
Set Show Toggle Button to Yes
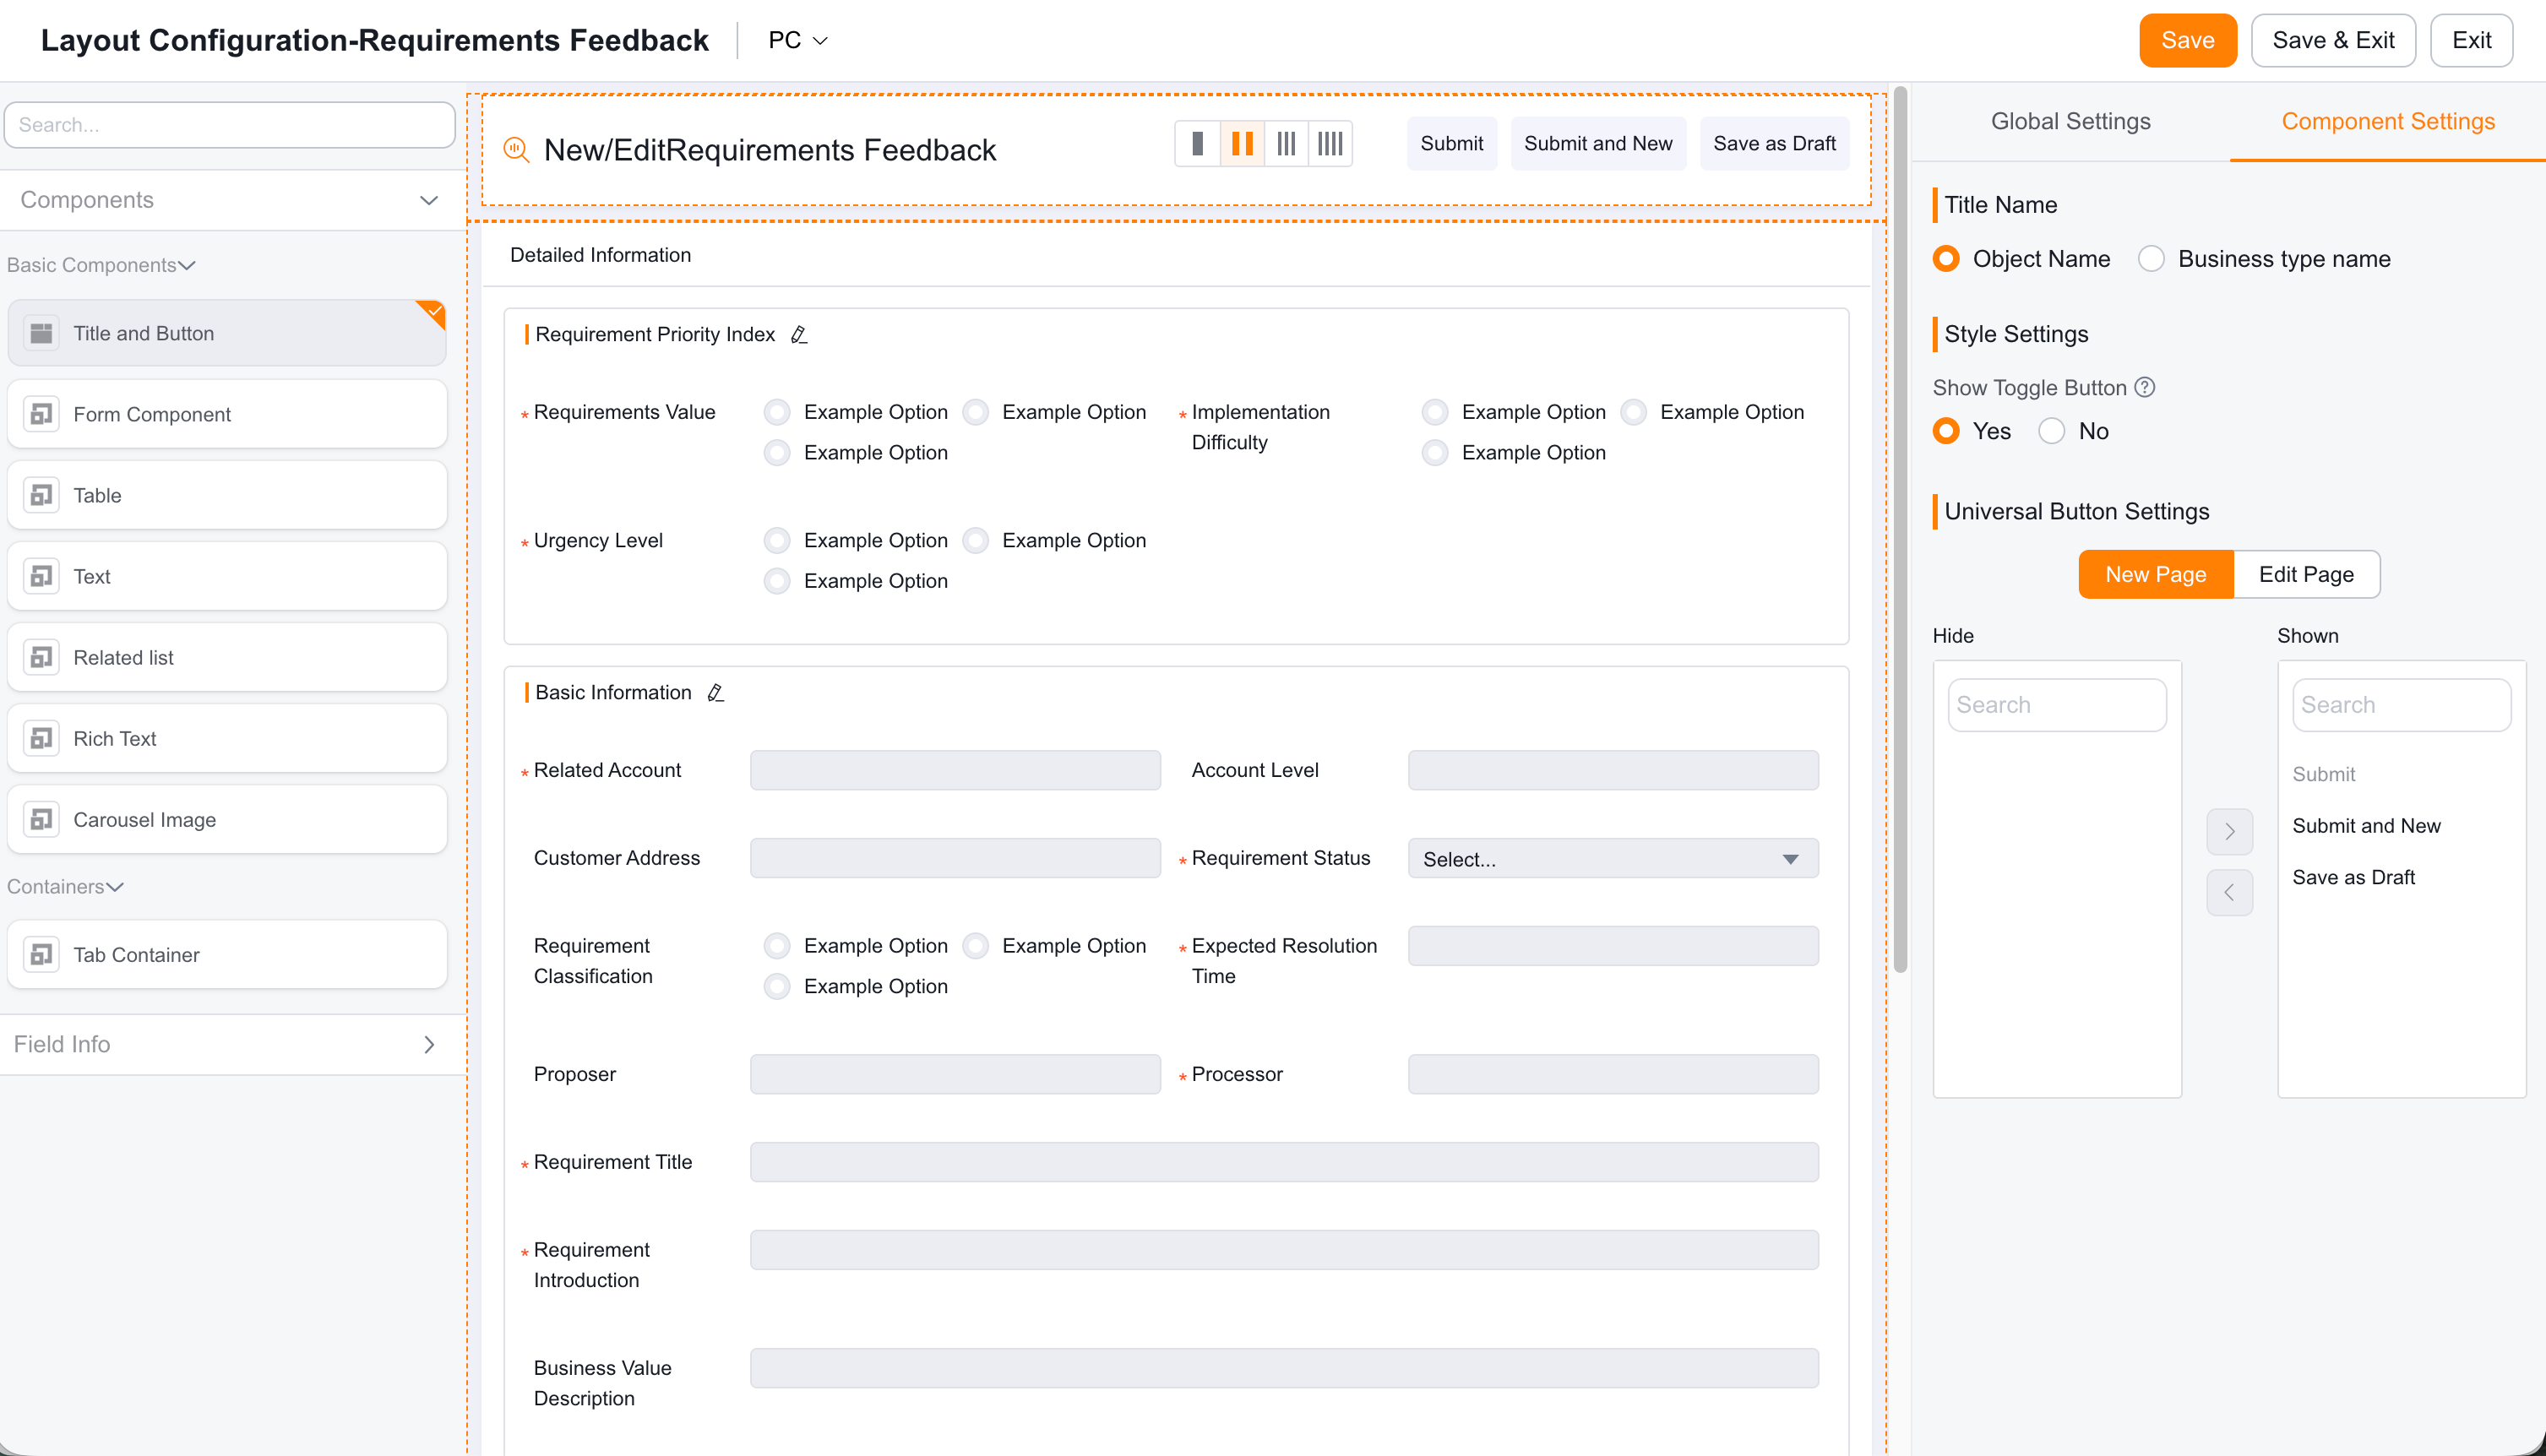point(1946,431)
